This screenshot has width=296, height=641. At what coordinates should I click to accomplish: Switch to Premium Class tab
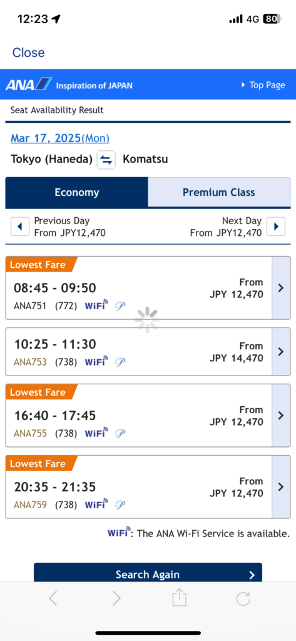tap(219, 192)
